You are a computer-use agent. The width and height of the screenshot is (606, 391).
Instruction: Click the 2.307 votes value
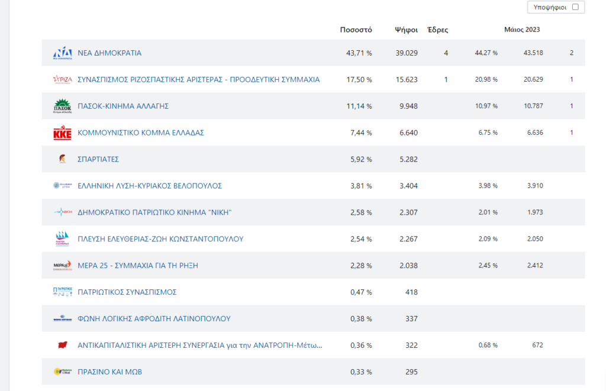pos(408,212)
